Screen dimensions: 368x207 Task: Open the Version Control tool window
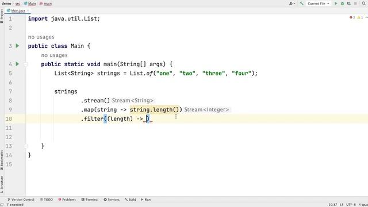(21, 200)
